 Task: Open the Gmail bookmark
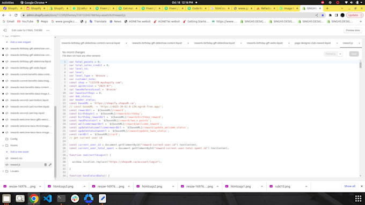point(8,21)
